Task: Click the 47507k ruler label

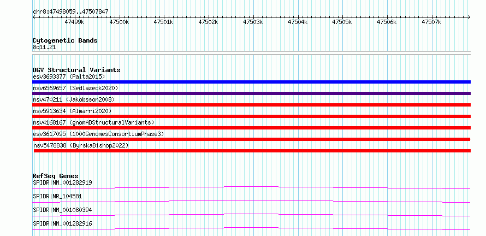Action: [431, 22]
